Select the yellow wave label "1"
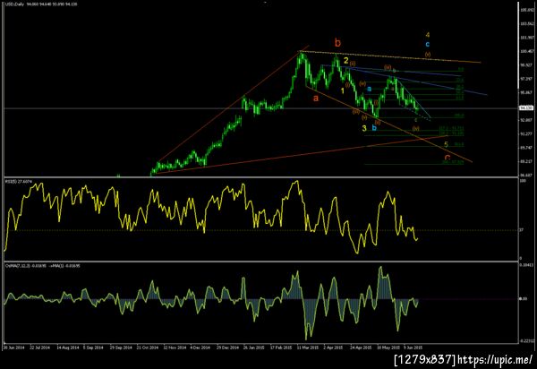Screen dimensions: 537x369 click(342, 90)
